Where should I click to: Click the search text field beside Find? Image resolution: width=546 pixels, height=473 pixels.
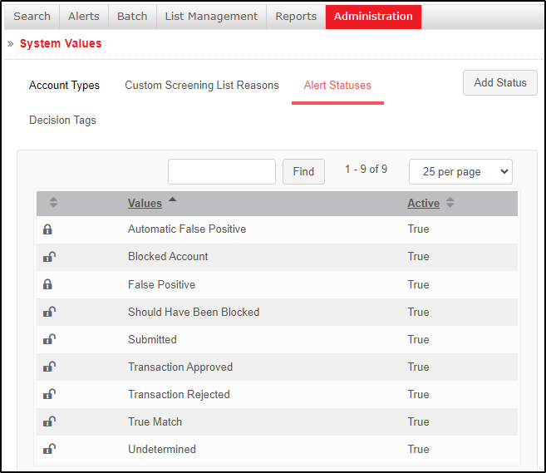(x=222, y=171)
